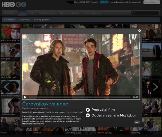Go to next title with right arrow
This screenshot has height=137, width=162.
(x=155, y=87)
